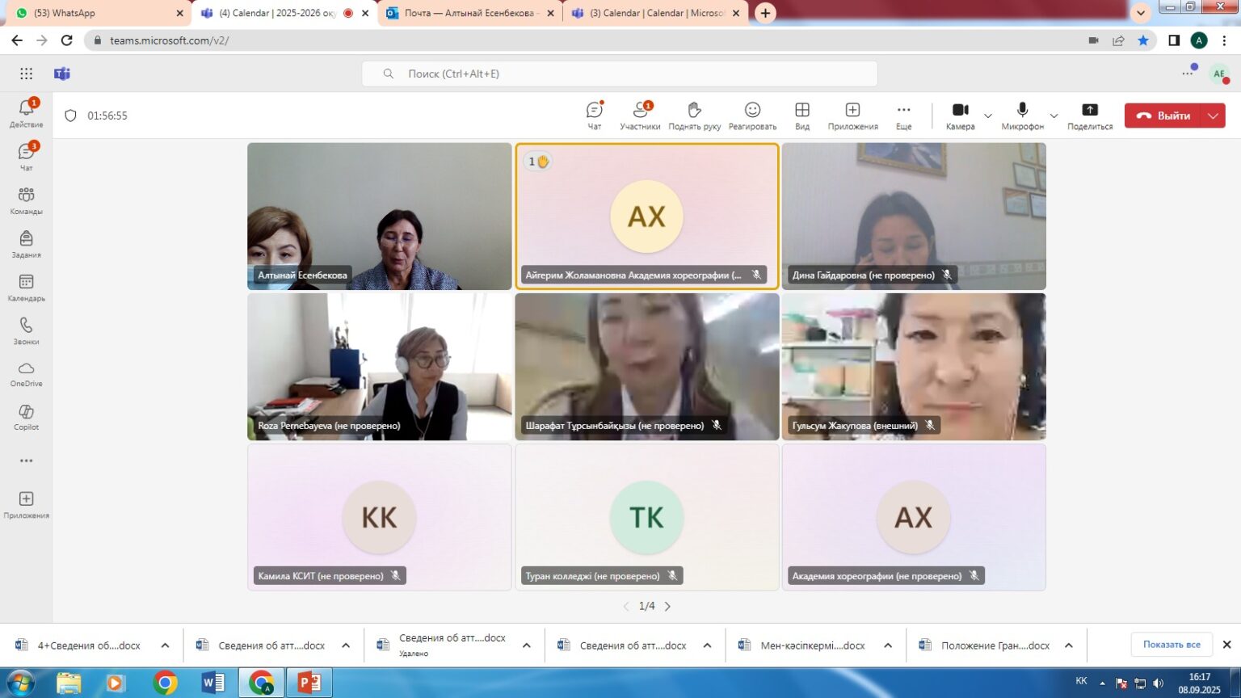This screenshot has height=698, width=1241.
Task: Open Copilot from the left sidebar
Action: pos(26,417)
